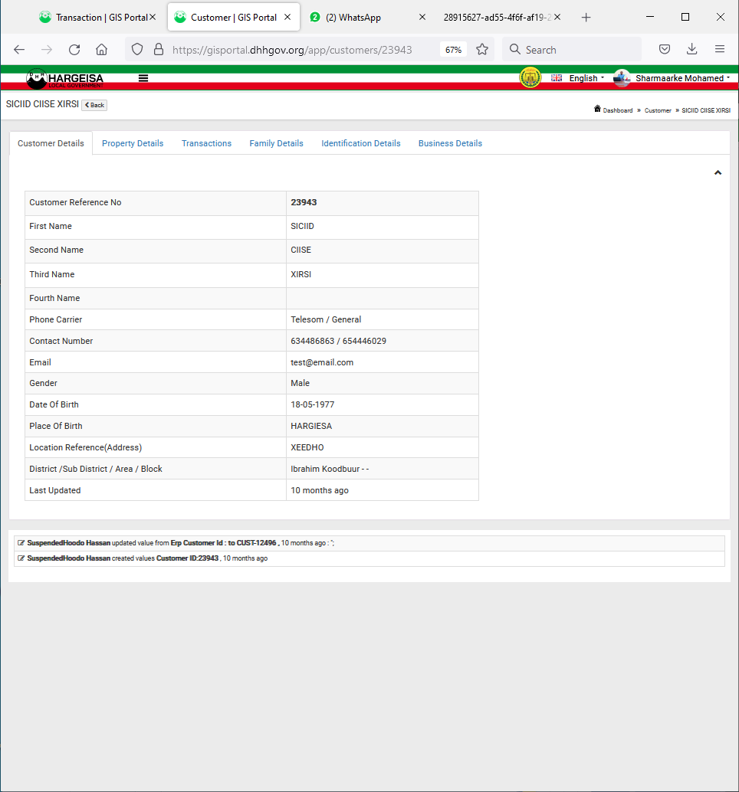
Task: Switch to the 28915627-ad55 browser tab
Action: click(498, 17)
